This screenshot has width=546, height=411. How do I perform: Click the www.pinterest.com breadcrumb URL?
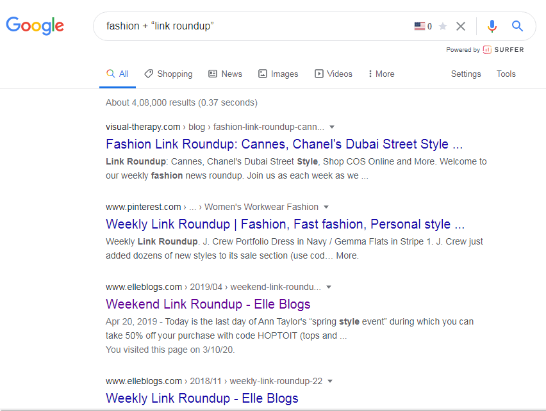point(212,207)
